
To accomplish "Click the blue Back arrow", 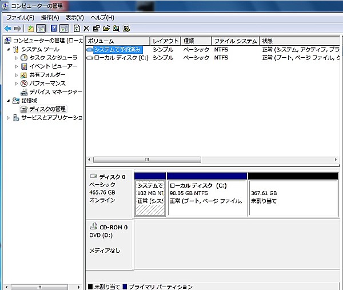I will point(8,29).
